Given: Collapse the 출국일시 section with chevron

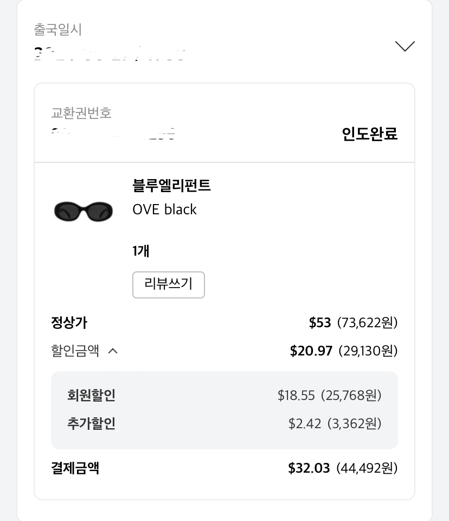Looking at the screenshot, I should coord(405,46).
